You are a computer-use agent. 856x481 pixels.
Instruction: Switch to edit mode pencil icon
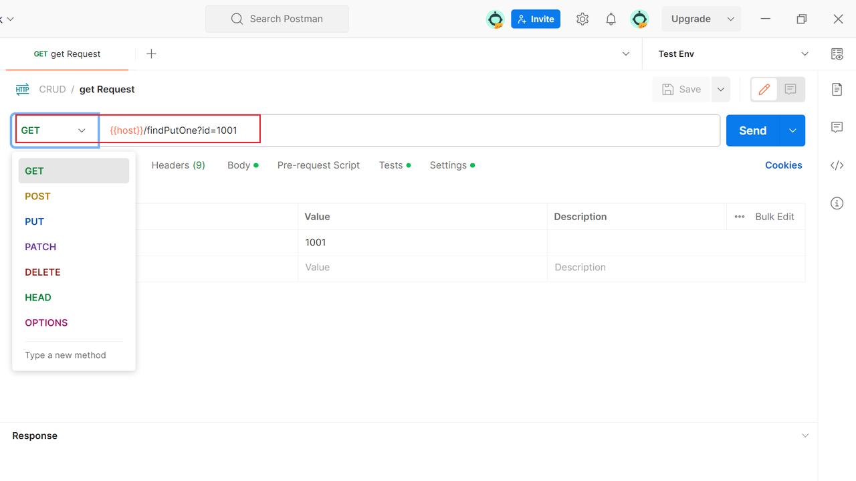coord(764,89)
